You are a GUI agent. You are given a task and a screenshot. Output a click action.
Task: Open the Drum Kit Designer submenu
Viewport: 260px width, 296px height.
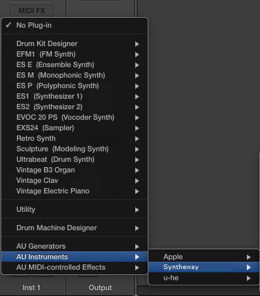74,43
